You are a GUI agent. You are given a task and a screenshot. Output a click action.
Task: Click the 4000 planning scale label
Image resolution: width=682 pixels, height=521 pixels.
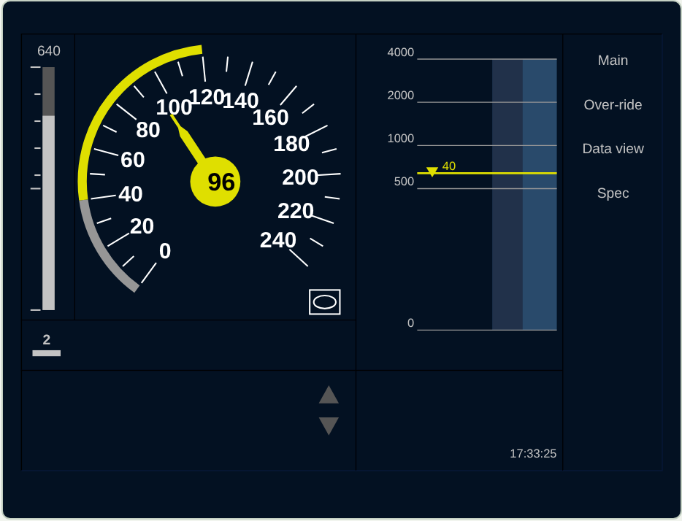[401, 52]
